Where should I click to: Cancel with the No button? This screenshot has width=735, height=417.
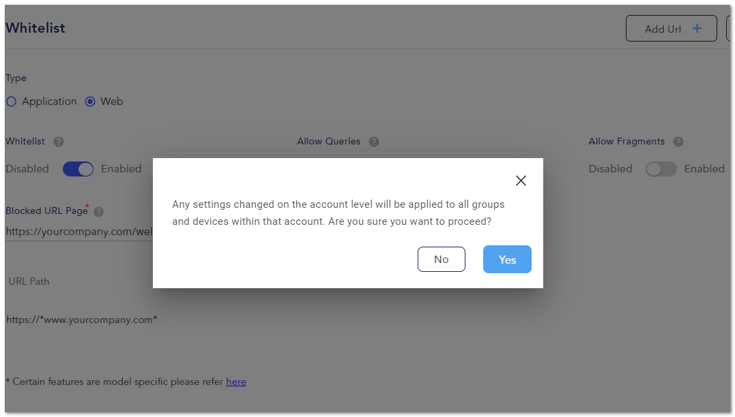tap(441, 260)
